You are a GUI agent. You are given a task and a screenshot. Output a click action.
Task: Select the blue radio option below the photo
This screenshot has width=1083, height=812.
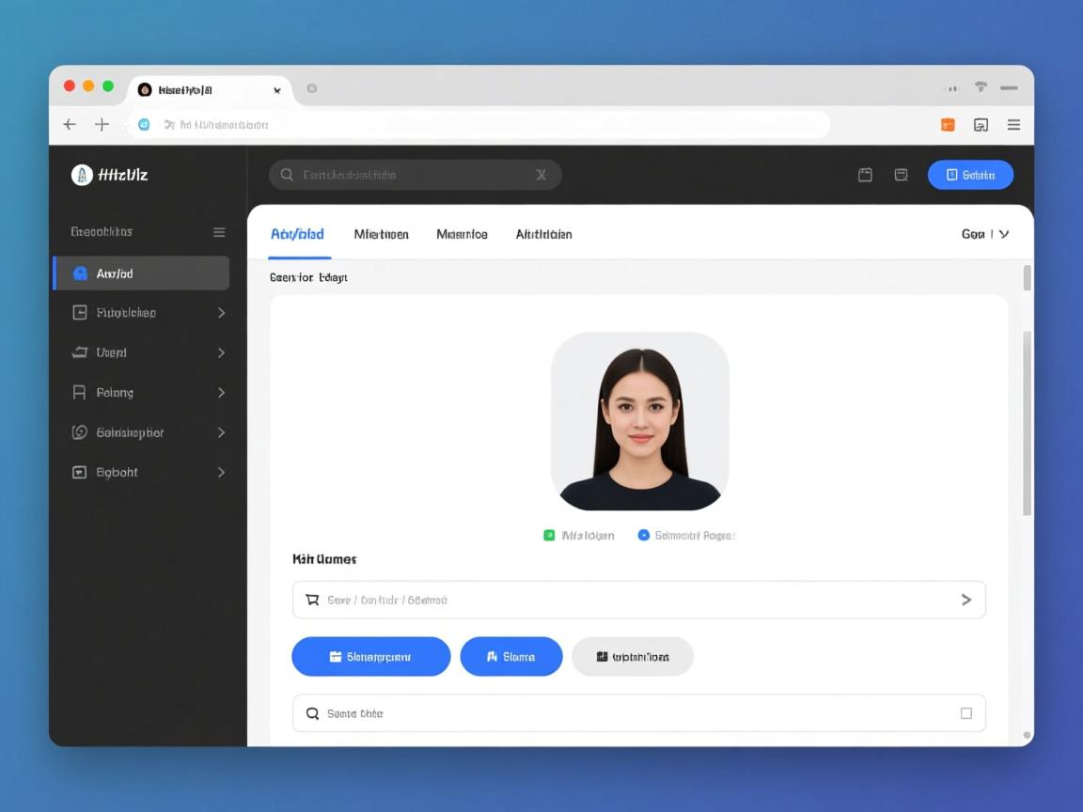644,536
